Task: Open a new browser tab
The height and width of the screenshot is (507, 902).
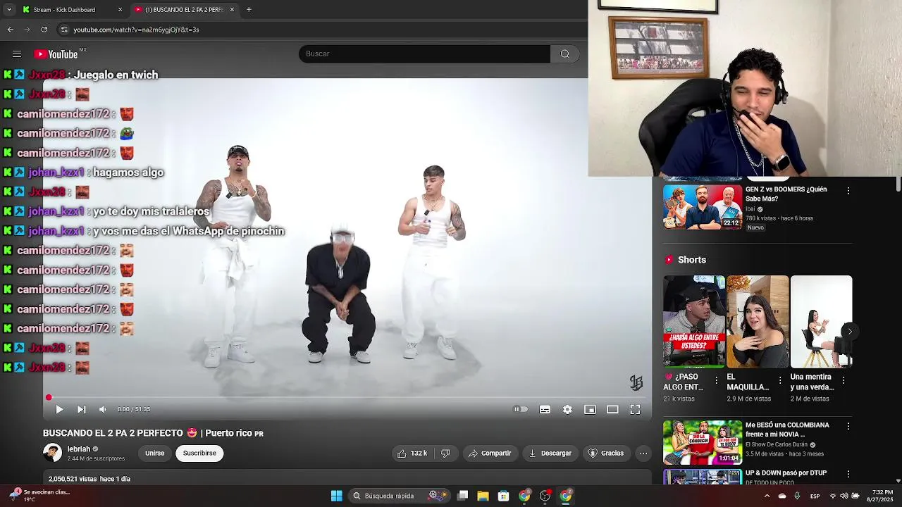Action: [x=249, y=10]
